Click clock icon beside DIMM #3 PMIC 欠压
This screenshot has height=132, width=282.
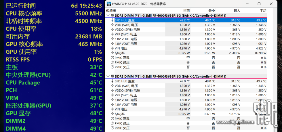click(113, 128)
